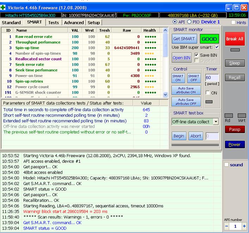This screenshot has height=233, width=249.
Task: Select the PIO access radio button
Action: coord(189,22)
